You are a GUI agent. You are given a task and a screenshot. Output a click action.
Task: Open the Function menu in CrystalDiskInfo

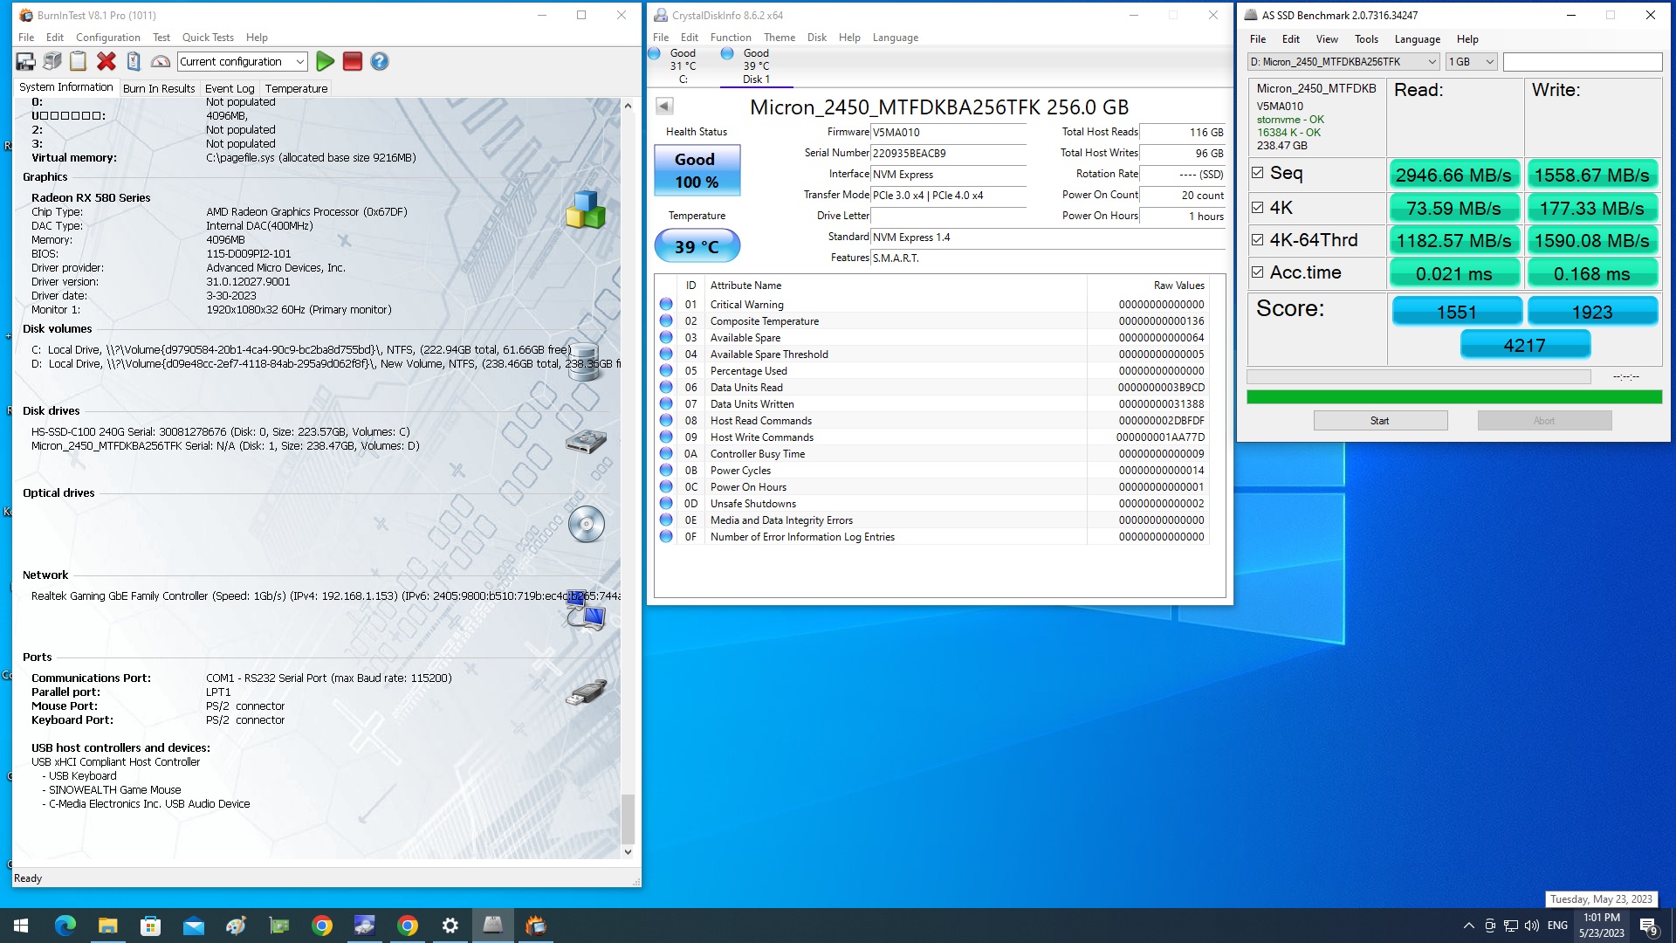pyautogui.click(x=731, y=38)
